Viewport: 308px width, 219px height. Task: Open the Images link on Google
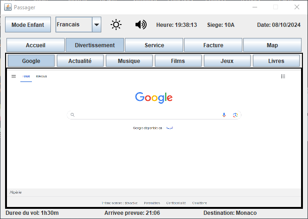(42, 76)
